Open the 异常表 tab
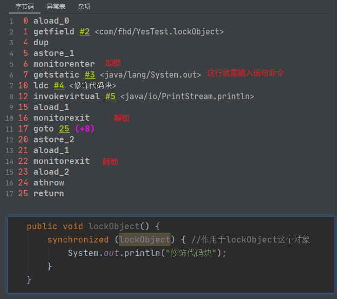The width and height of the screenshot is (337, 299). tap(56, 7)
